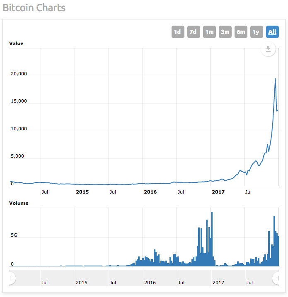Switch chart to 1m range

tap(209, 32)
